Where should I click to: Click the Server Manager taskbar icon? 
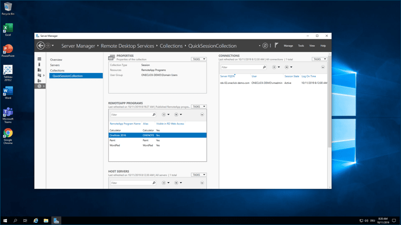pos(56,221)
